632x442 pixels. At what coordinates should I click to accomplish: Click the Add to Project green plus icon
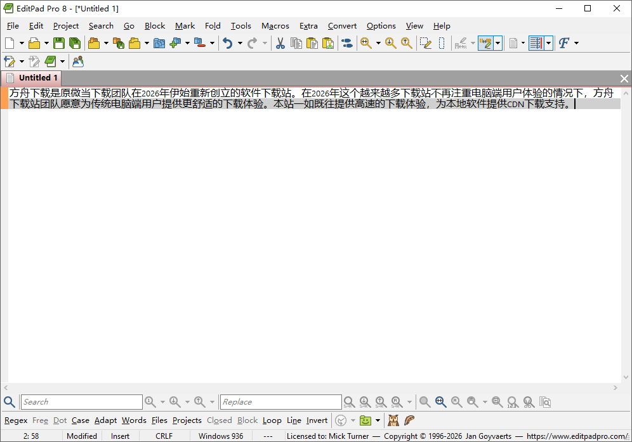click(x=175, y=43)
